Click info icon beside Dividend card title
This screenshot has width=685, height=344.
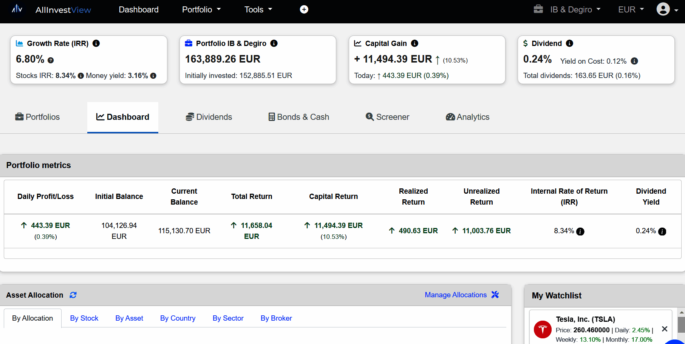569,43
